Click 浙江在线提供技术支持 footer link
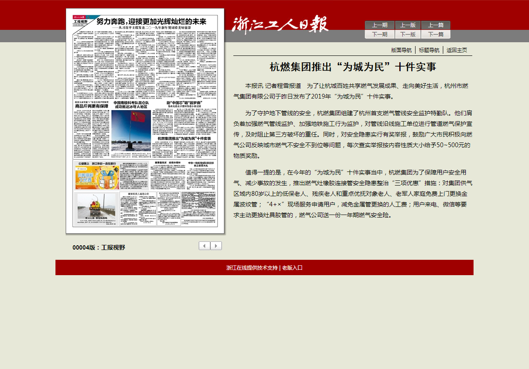This screenshot has height=369, width=529. (252, 268)
